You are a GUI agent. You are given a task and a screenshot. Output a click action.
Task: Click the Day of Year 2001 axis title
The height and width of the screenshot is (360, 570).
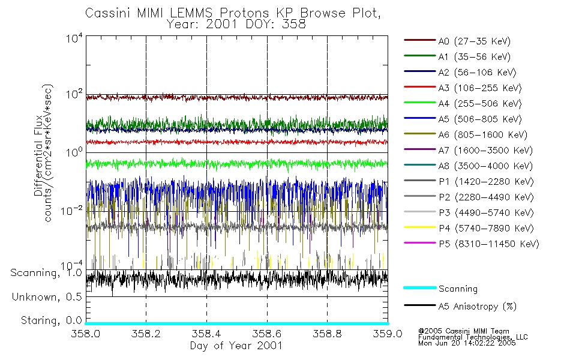(236, 346)
